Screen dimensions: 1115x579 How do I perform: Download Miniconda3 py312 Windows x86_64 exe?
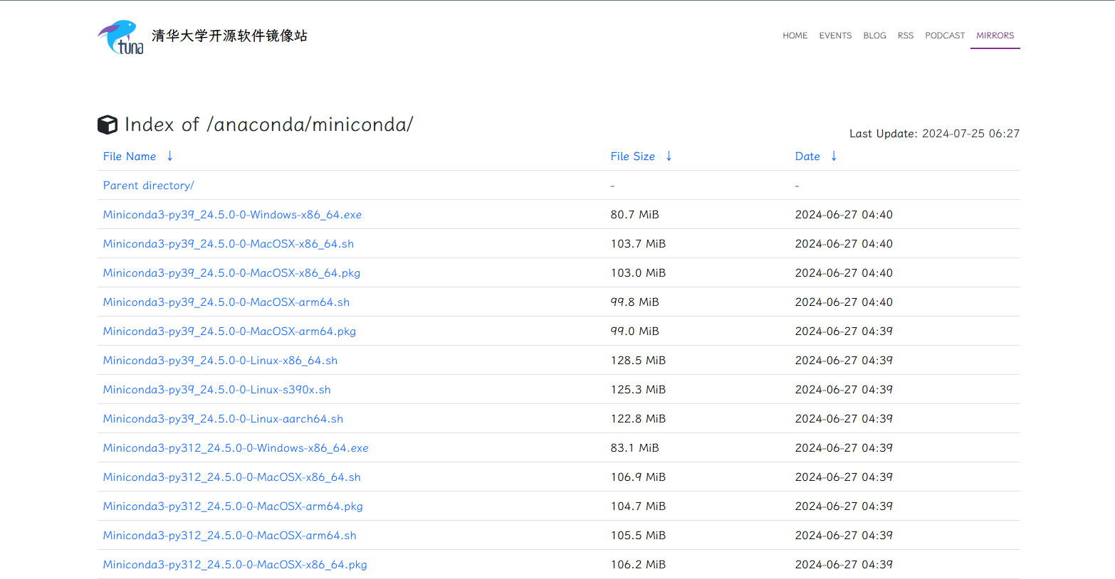tap(236, 448)
